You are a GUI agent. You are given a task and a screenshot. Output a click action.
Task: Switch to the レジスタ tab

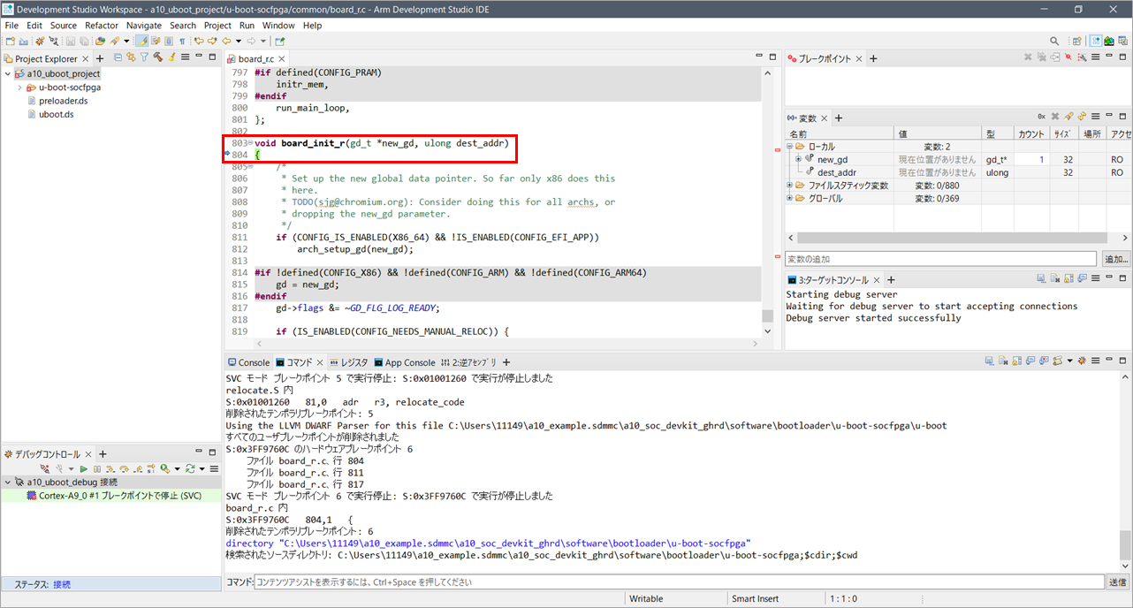coord(347,362)
